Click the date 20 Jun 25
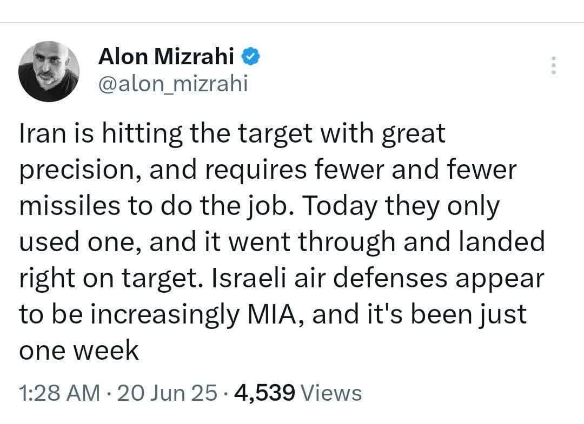The image size is (584, 424). coord(167,393)
